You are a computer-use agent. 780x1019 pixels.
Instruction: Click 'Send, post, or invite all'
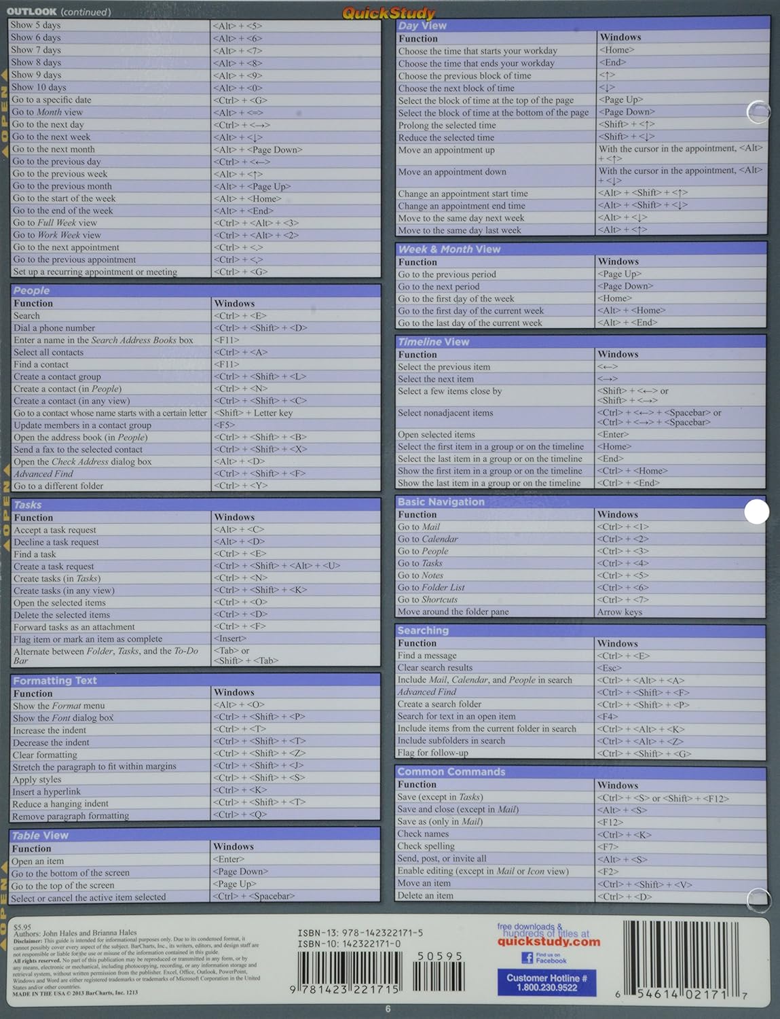click(442, 859)
